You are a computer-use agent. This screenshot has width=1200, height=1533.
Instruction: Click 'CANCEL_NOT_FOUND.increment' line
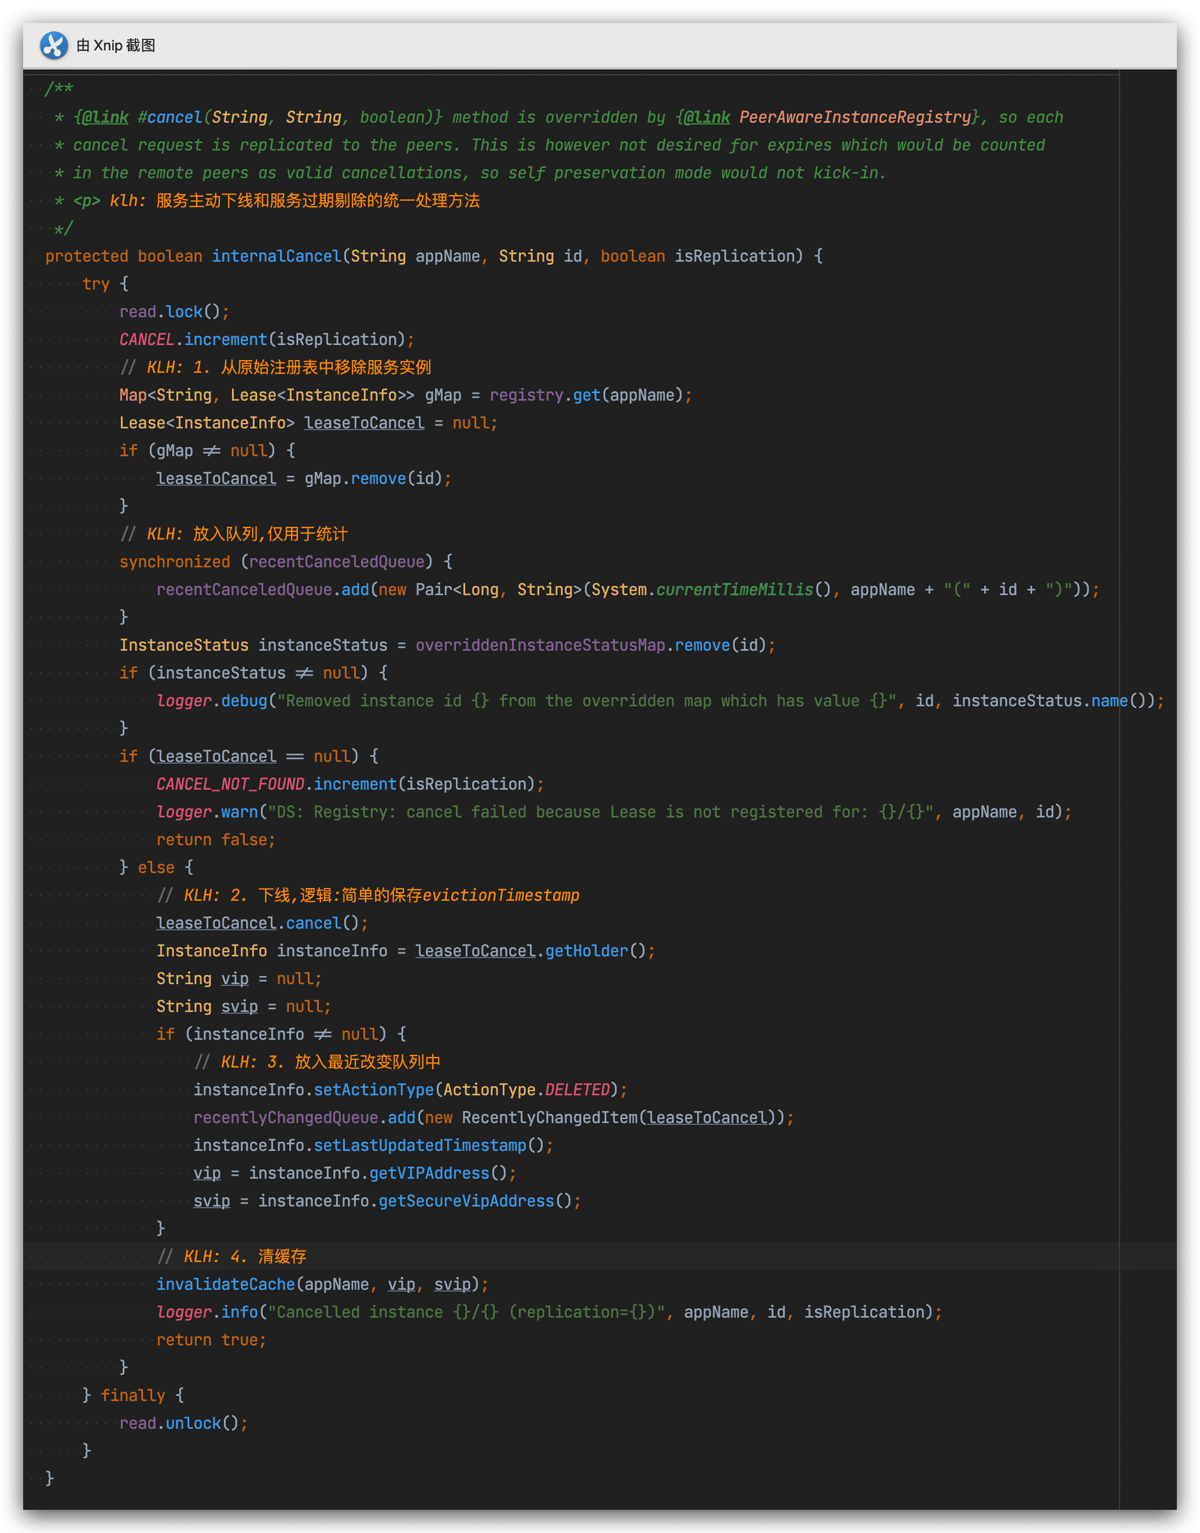[350, 784]
